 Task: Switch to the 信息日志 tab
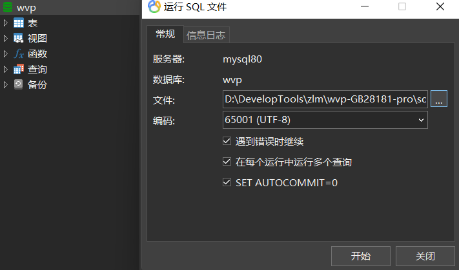(206, 35)
